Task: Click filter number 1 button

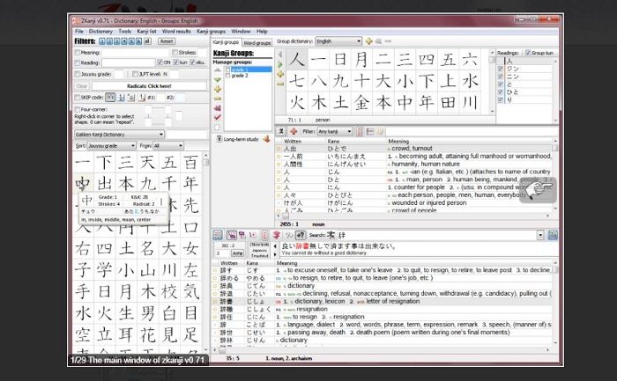Action: pos(102,41)
